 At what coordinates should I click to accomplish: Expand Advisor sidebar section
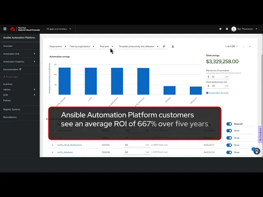(x=20, y=89)
